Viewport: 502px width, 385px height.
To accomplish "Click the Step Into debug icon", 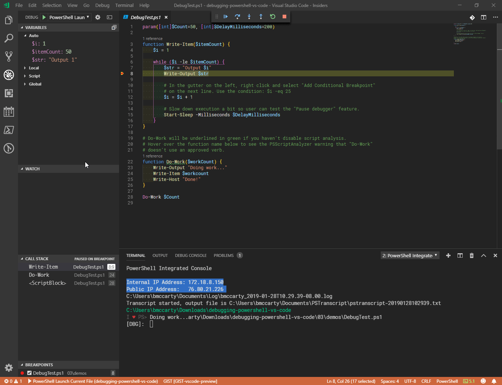I will (x=249, y=17).
